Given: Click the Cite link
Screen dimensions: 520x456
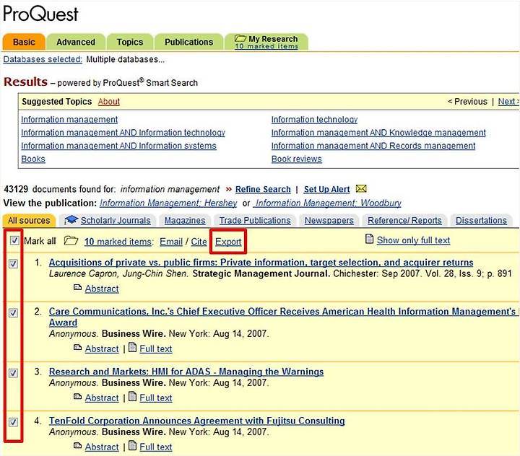Looking at the screenshot, I should [x=199, y=242].
